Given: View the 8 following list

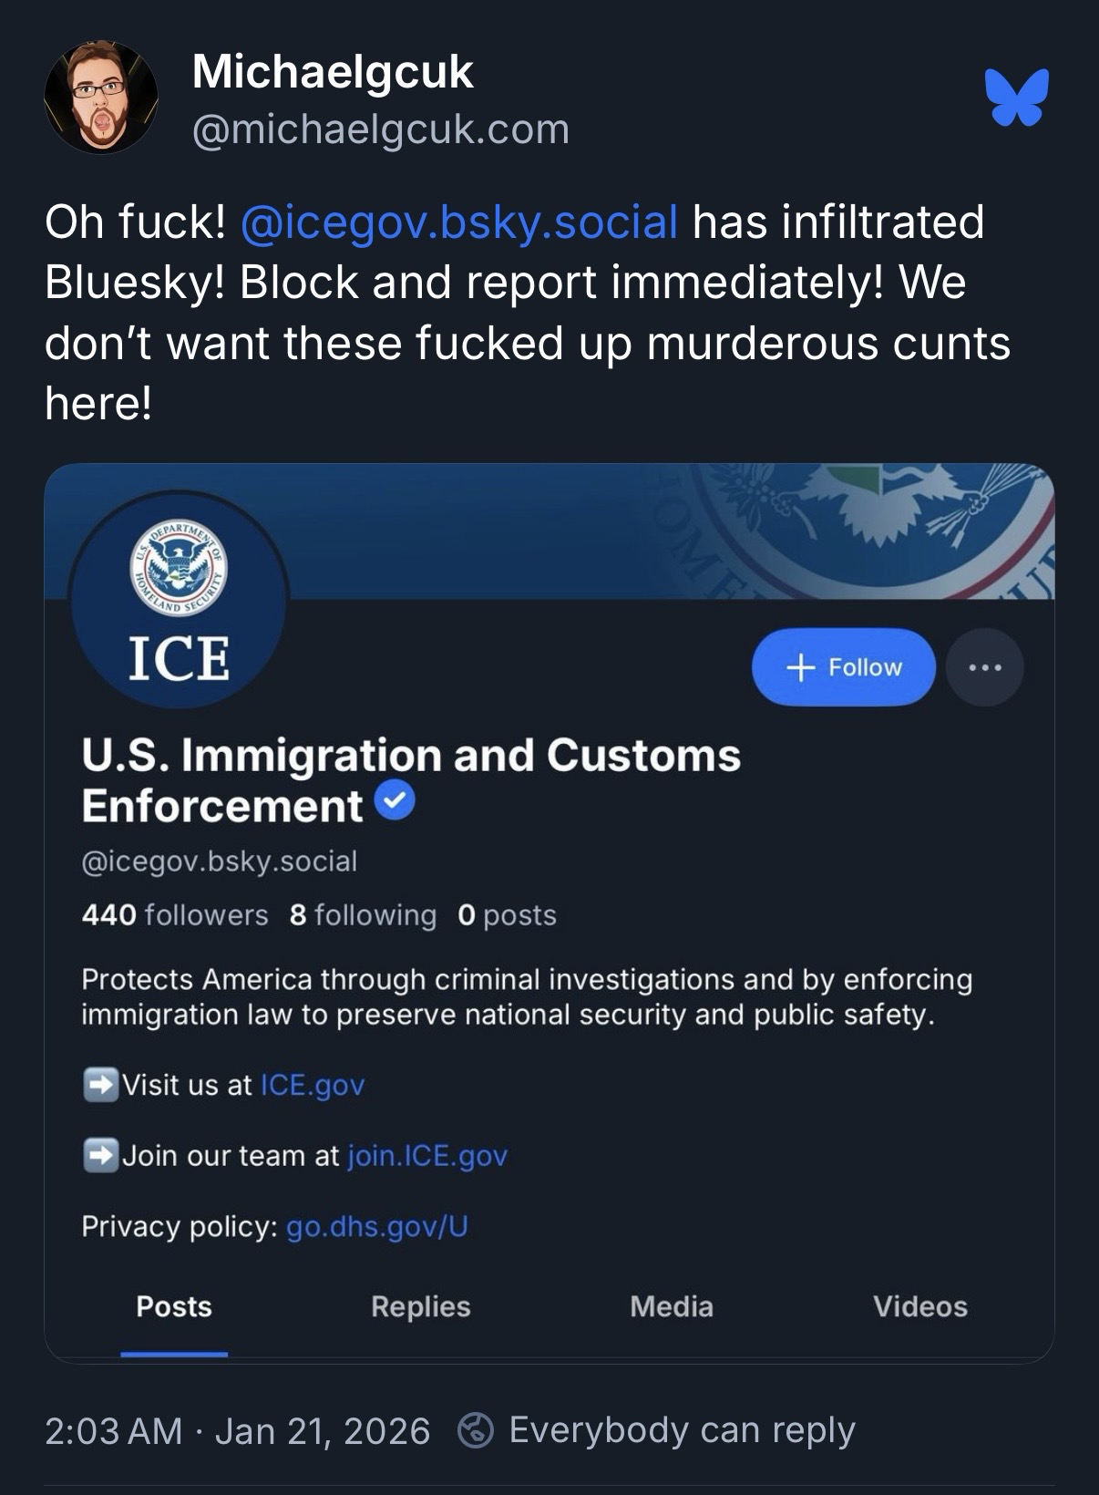Looking at the screenshot, I should coord(363,914).
